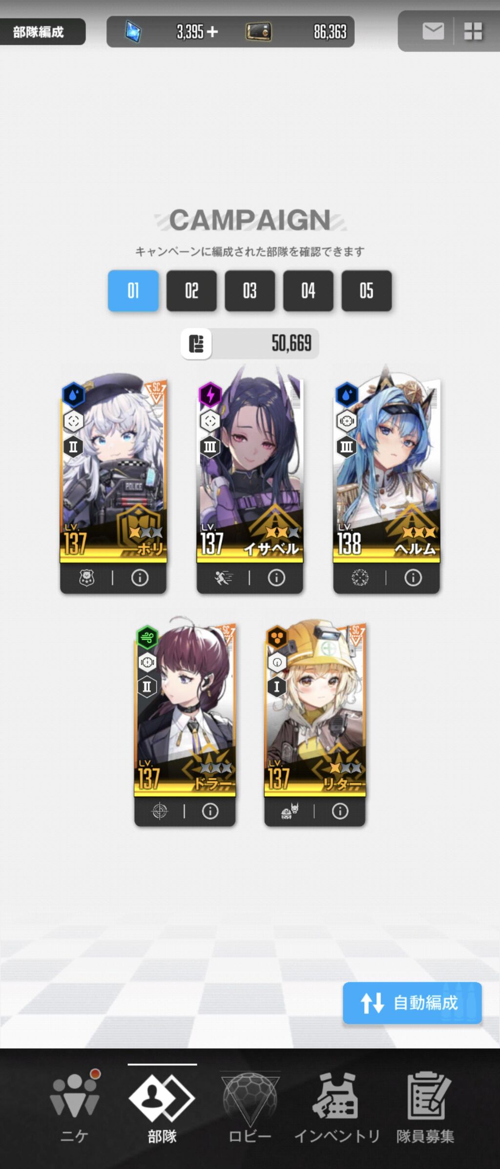Image resolution: width=500 pixels, height=1169 pixels.
Task: Open info icon for リター
Action: coord(340,811)
